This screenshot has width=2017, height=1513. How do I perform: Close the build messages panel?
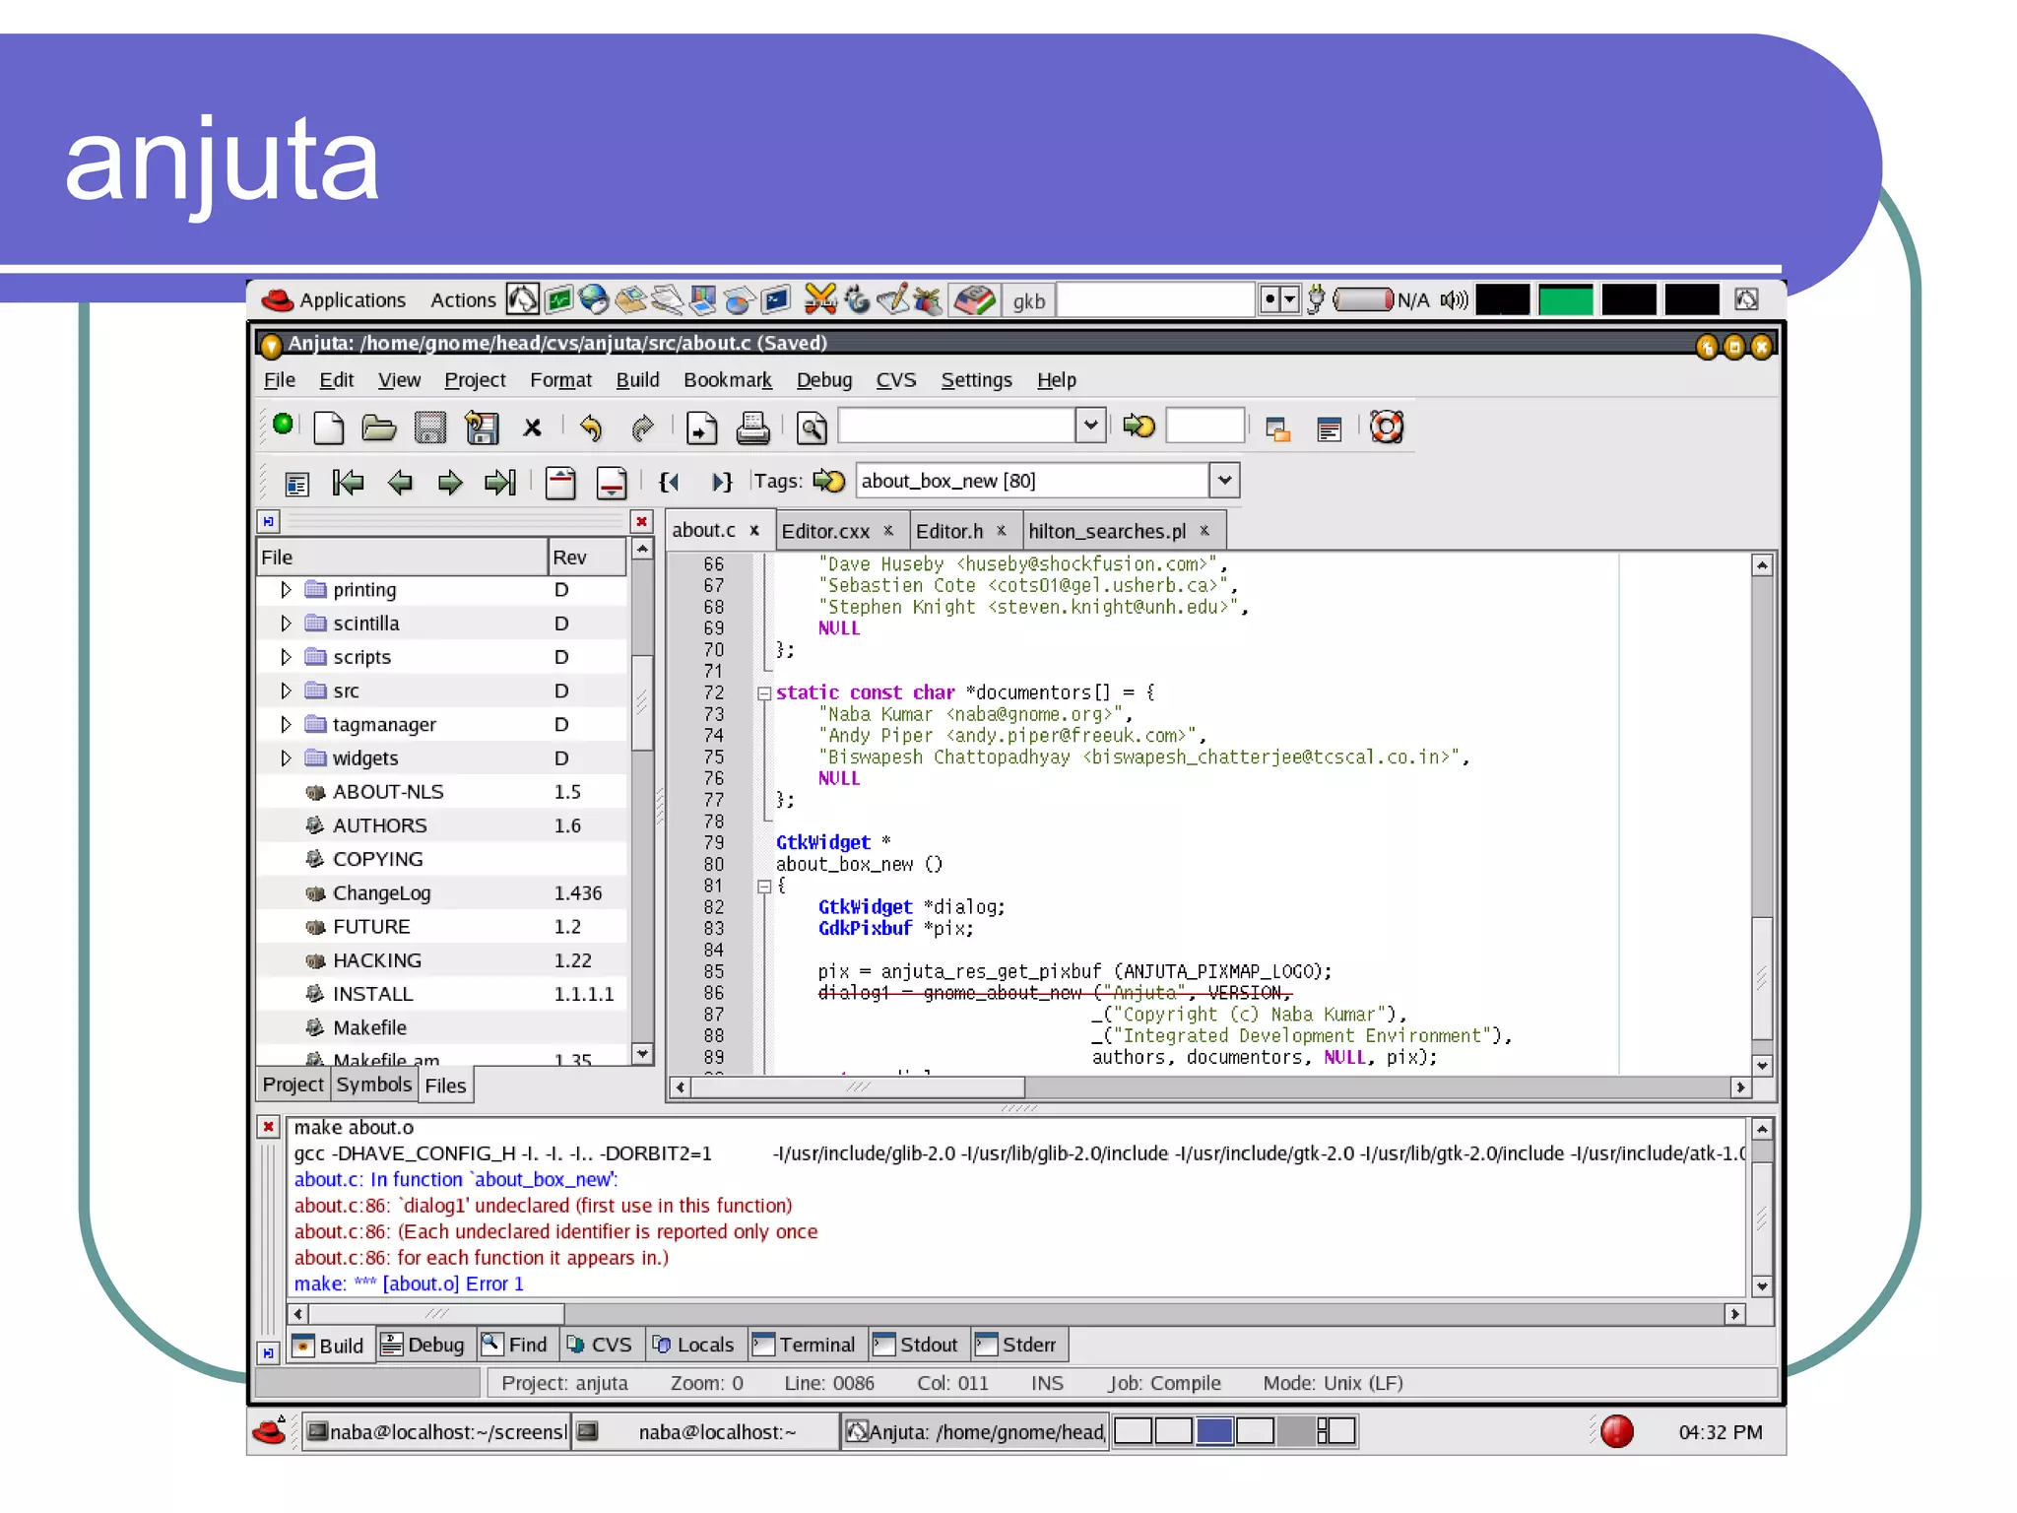point(268,1127)
